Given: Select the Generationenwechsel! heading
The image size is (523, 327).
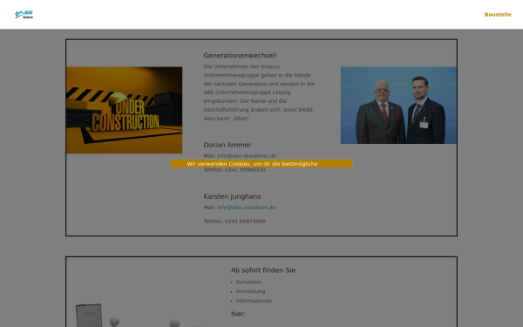Looking at the screenshot, I should (x=241, y=56).
